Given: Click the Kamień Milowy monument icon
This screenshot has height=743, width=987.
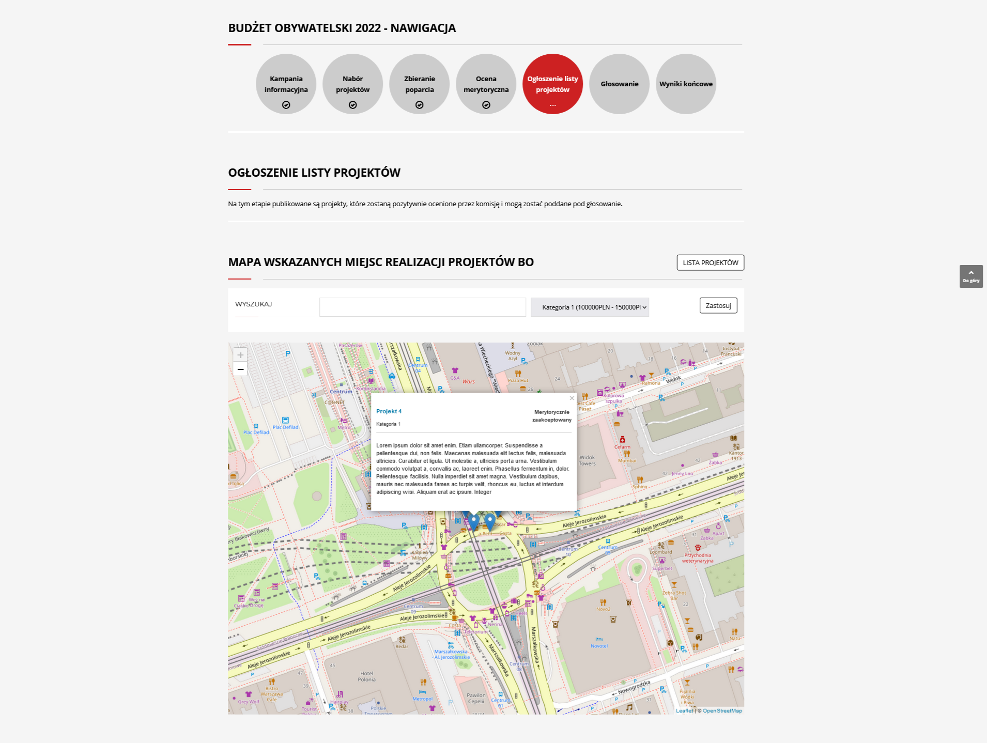Looking at the screenshot, I should click(420, 546).
